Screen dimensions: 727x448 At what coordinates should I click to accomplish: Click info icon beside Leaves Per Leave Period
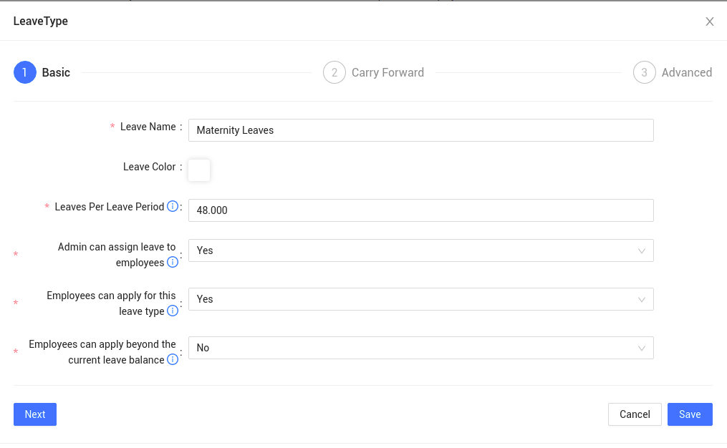173,207
